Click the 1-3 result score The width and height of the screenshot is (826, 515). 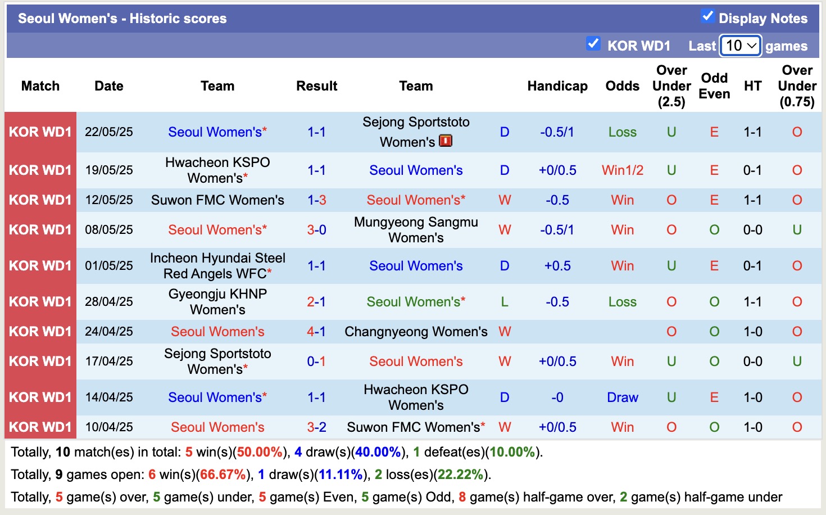pos(317,200)
